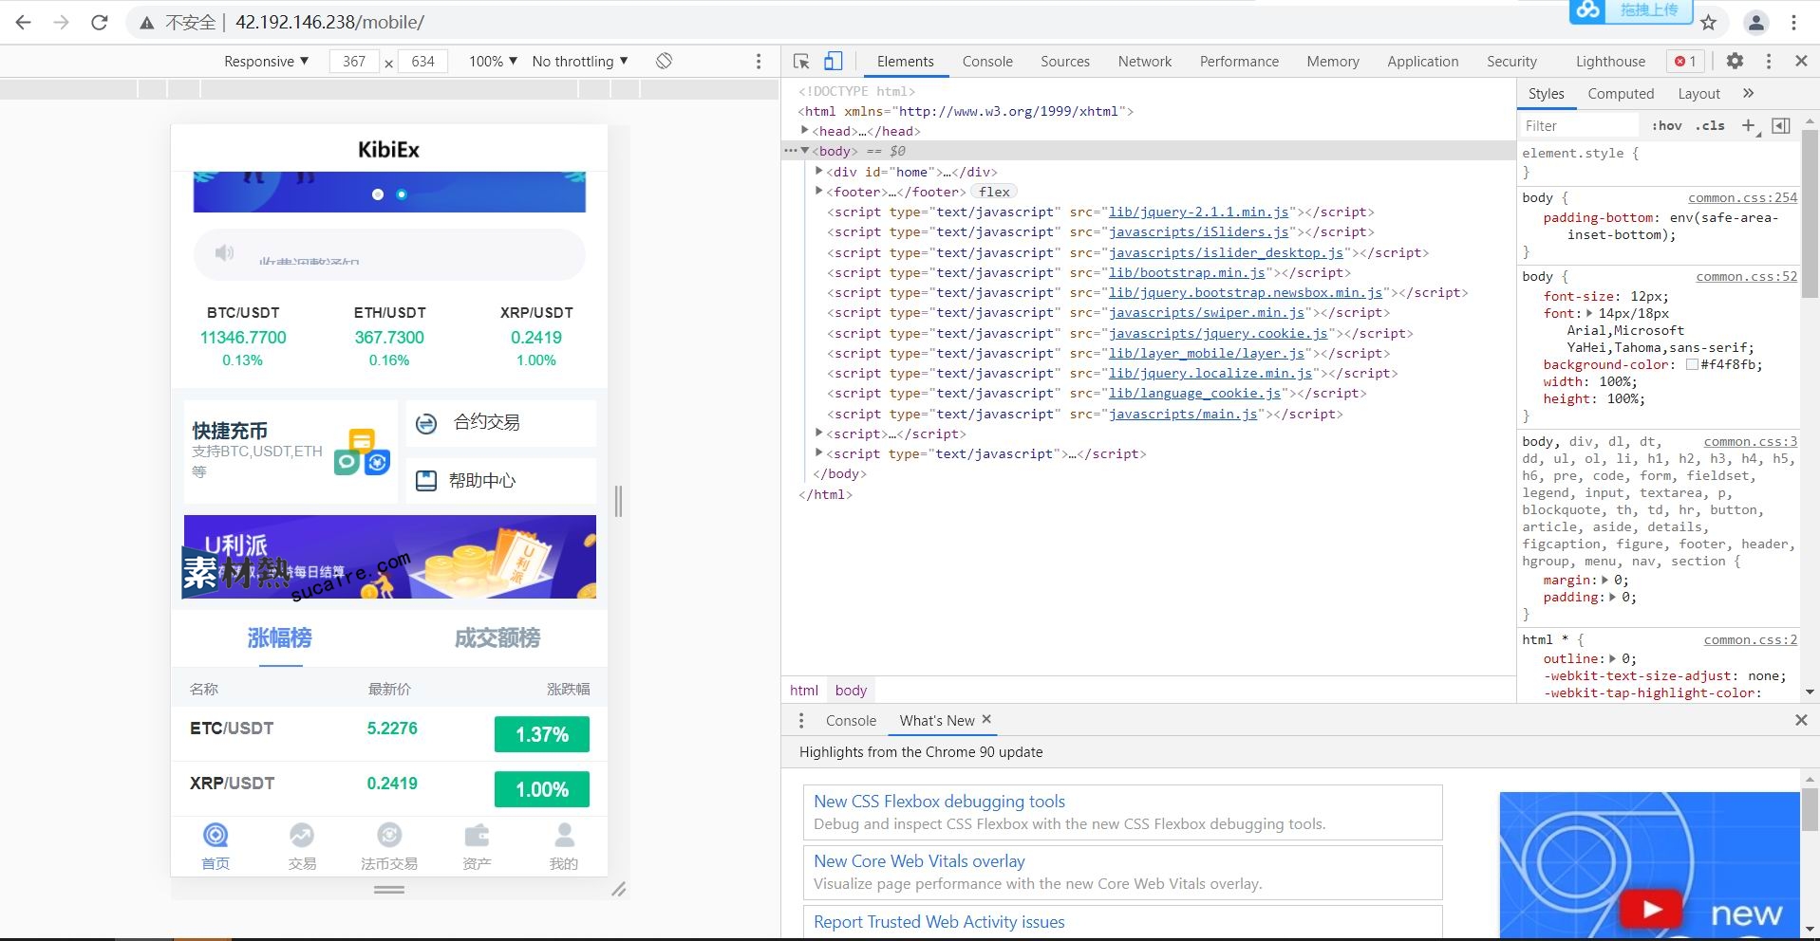The width and height of the screenshot is (1820, 941).
Task: Expand the div id=home node
Action: (x=818, y=172)
